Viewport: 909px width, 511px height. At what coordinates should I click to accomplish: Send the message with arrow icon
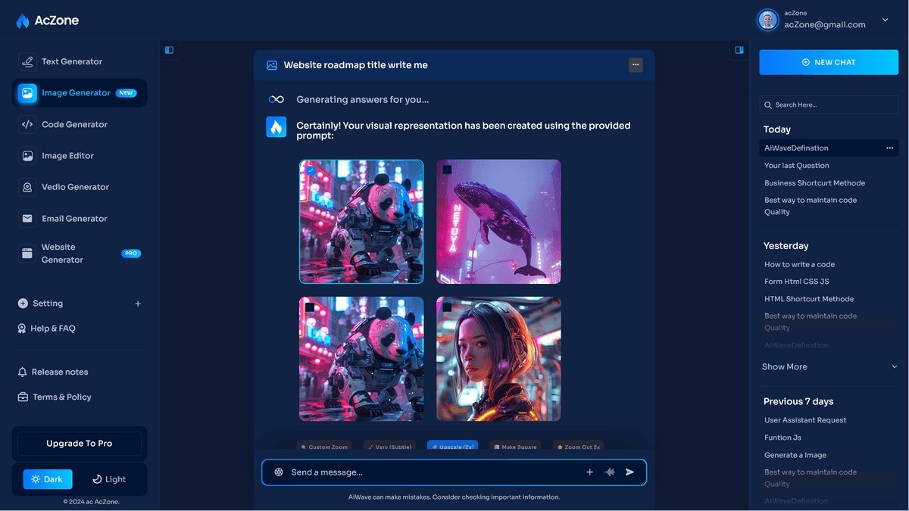[x=629, y=472]
